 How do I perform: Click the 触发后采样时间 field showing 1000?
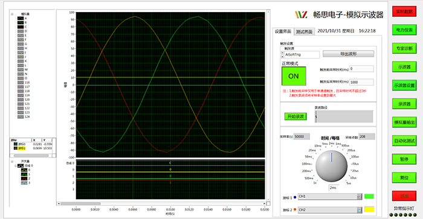click(361, 82)
